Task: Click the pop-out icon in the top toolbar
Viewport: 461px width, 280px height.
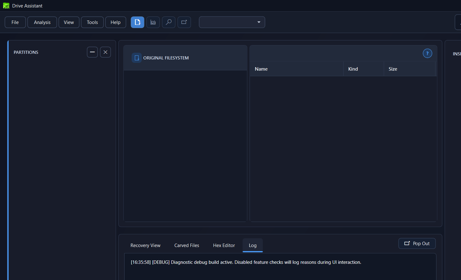Action: [x=184, y=22]
